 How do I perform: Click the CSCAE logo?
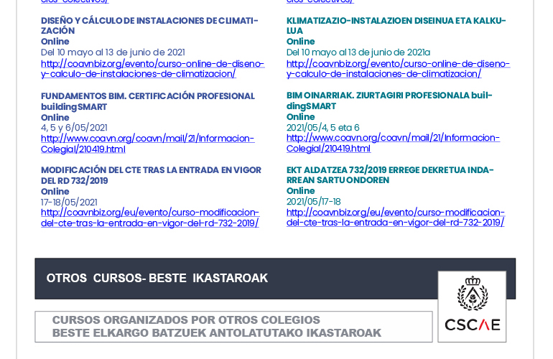[x=472, y=307]
